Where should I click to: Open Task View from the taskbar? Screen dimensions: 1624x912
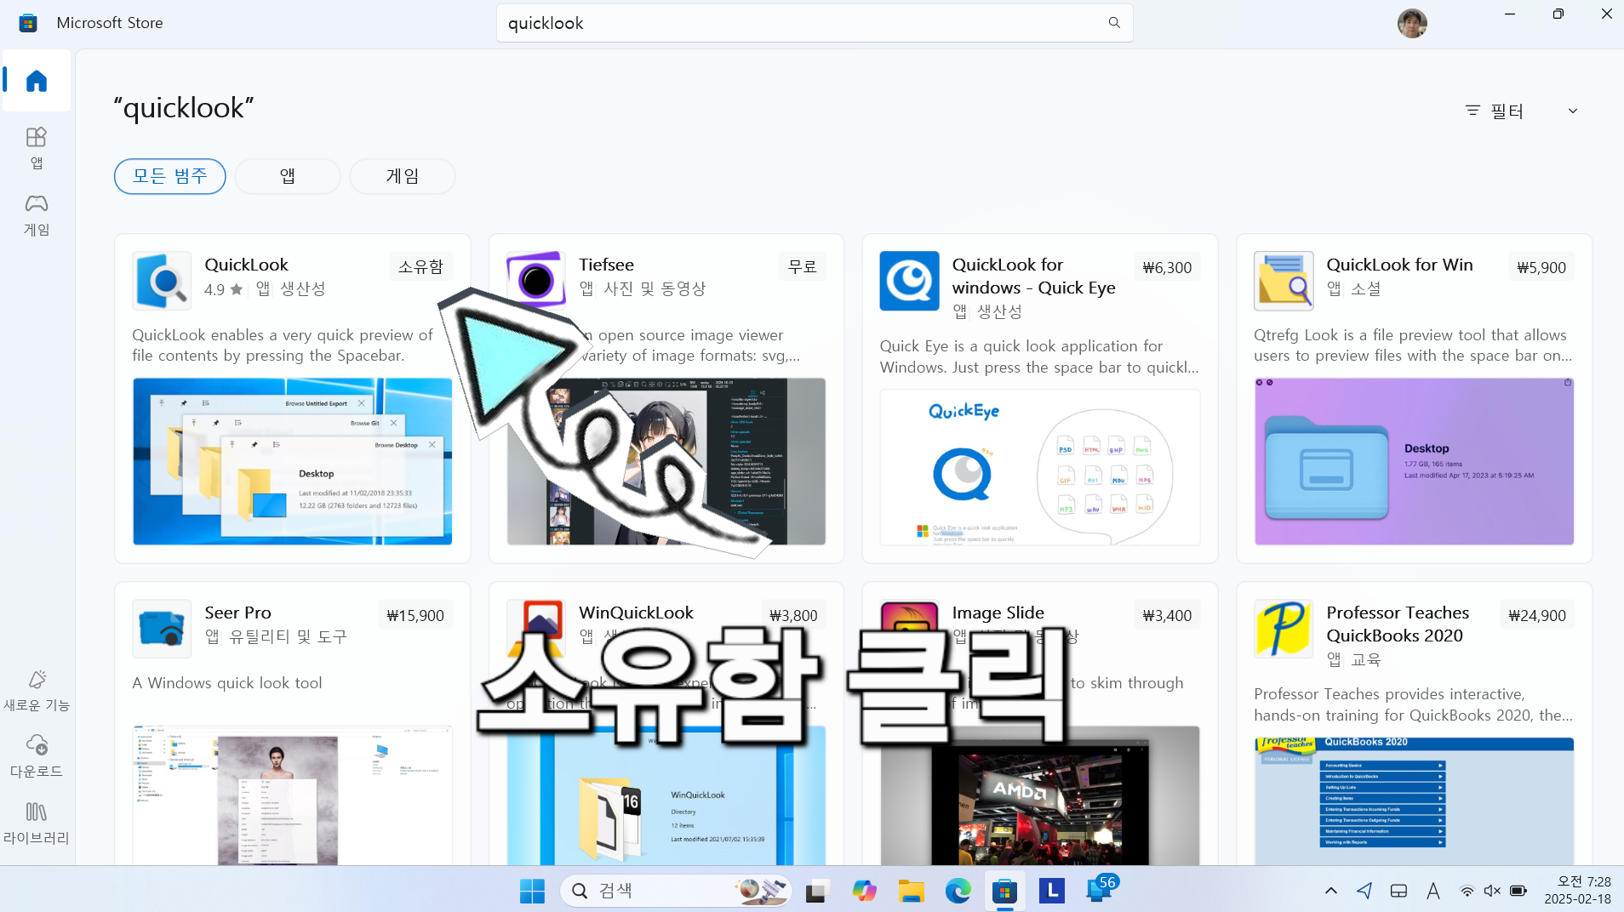(x=817, y=891)
